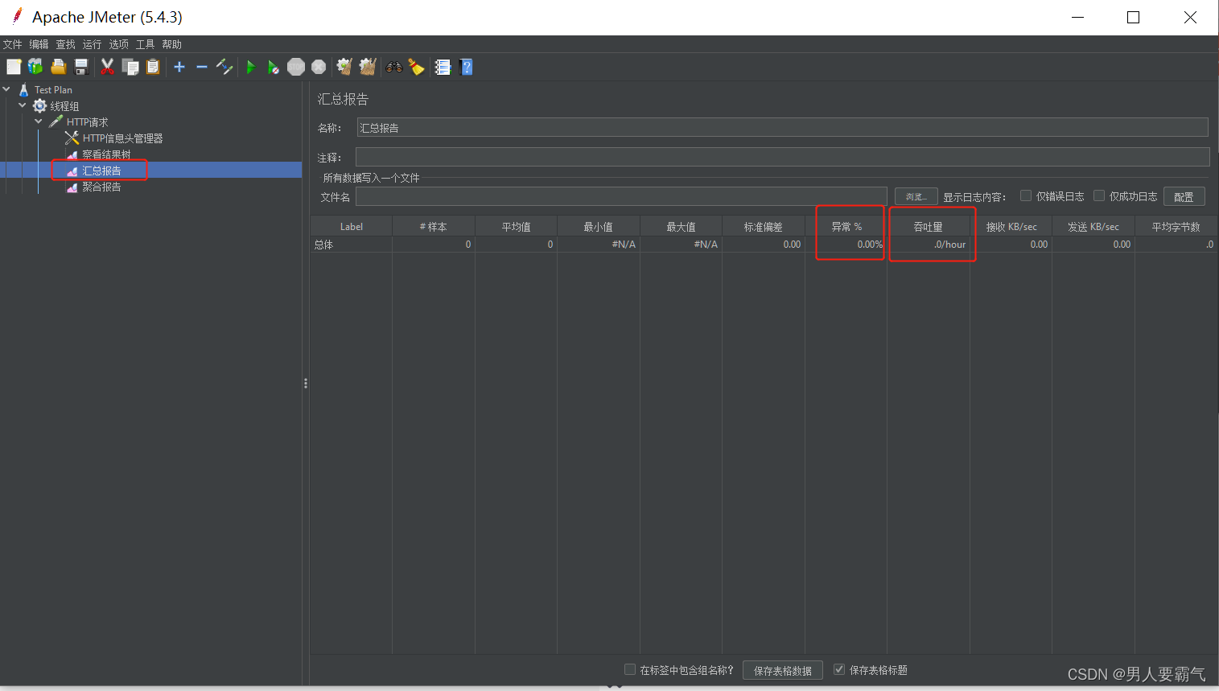Click into the 注释 comment field

pos(782,157)
